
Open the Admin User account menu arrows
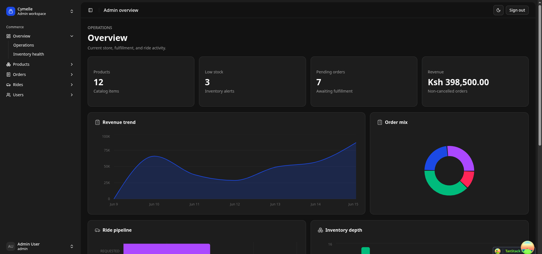tap(72, 246)
